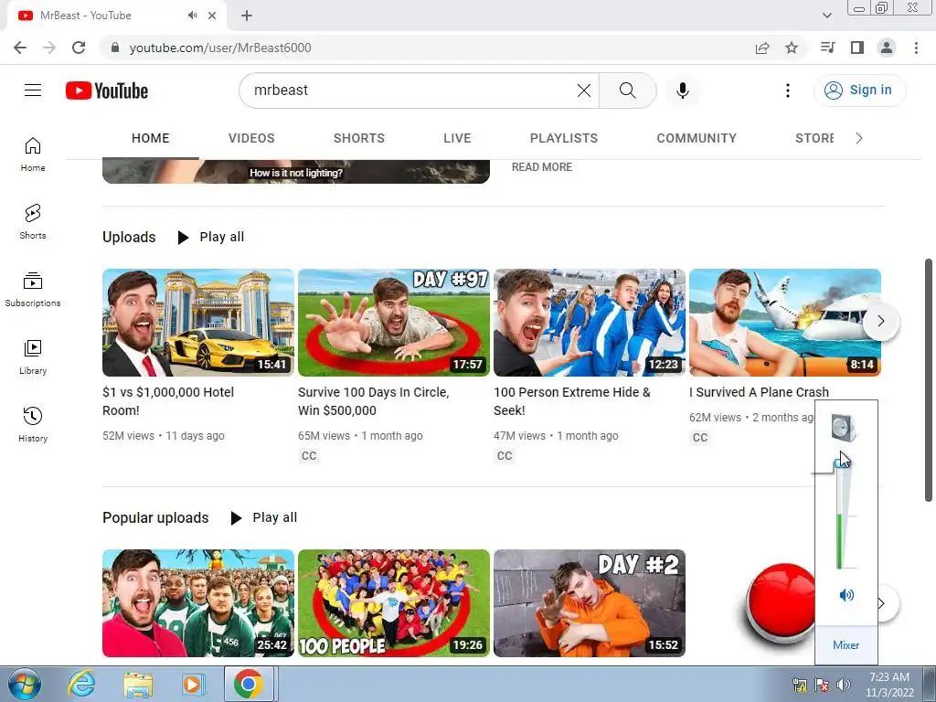Viewport: 936px width, 702px height.
Task: Open Shorts in the sidebar
Action: click(33, 221)
